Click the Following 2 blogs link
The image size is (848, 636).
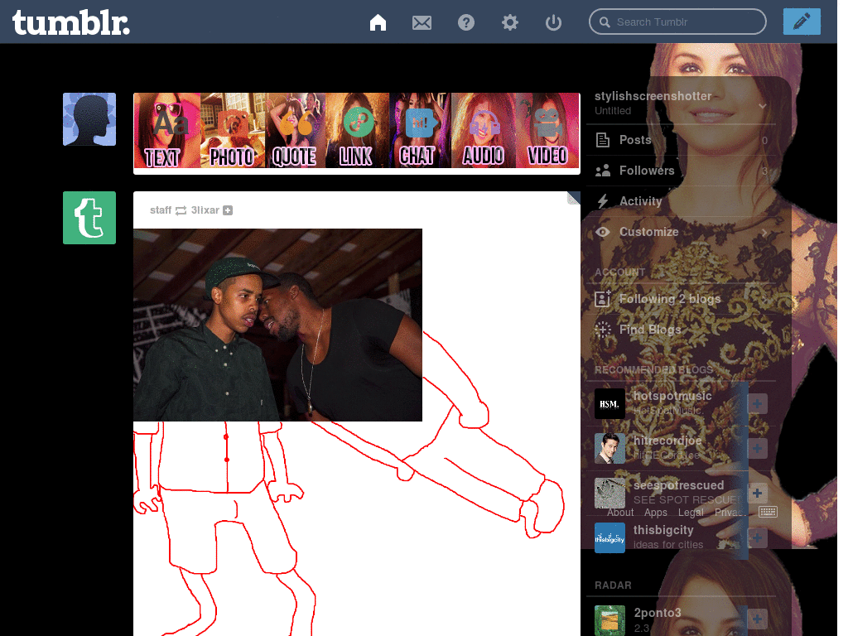(669, 299)
